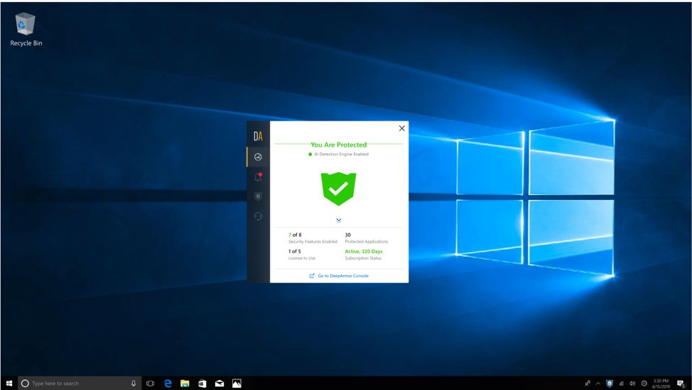Open the Photos app from the taskbar

tap(237, 384)
